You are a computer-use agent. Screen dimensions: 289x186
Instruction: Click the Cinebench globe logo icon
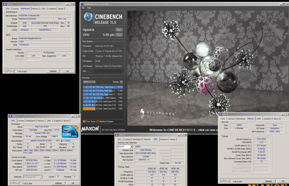tap(88, 17)
